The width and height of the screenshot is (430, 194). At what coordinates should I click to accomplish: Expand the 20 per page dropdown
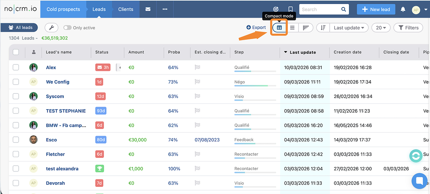[x=381, y=28]
